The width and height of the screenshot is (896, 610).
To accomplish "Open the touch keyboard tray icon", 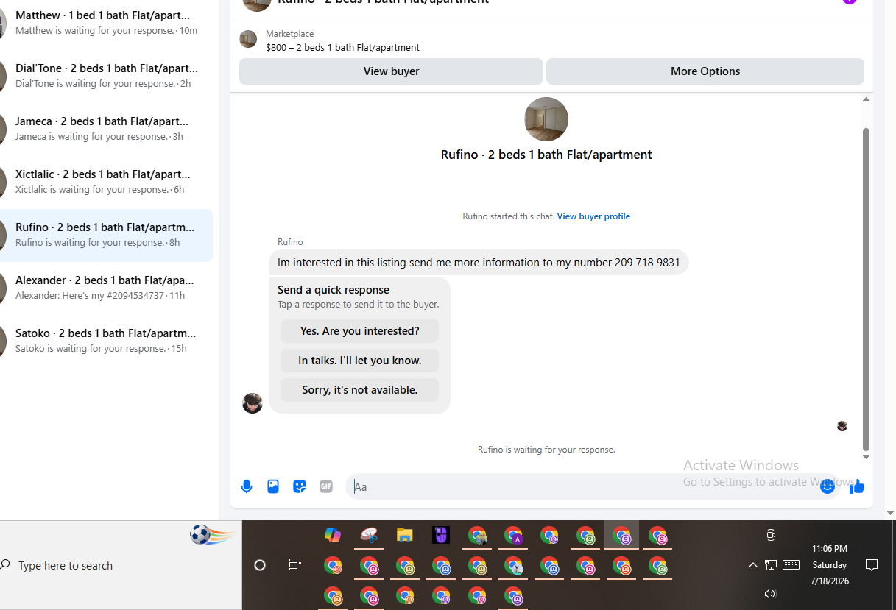I will pos(791,565).
